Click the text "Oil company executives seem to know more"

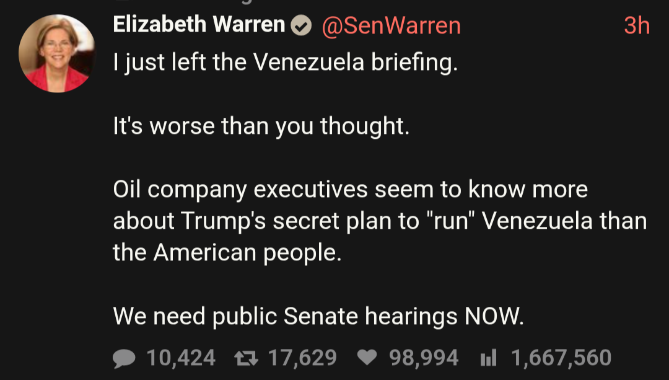click(350, 190)
